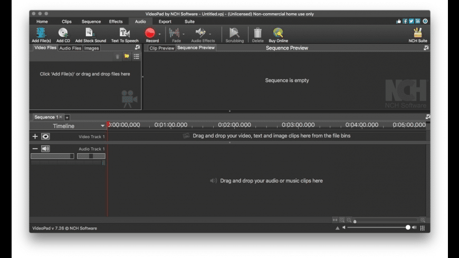Pop out the Sequence Preview panel
Image resolution: width=459 pixels, height=258 pixels.
[426, 47]
